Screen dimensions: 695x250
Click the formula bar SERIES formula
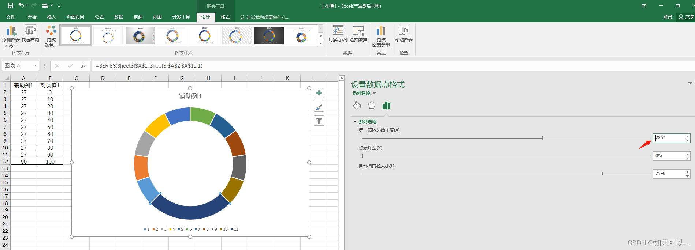[149, 66]
